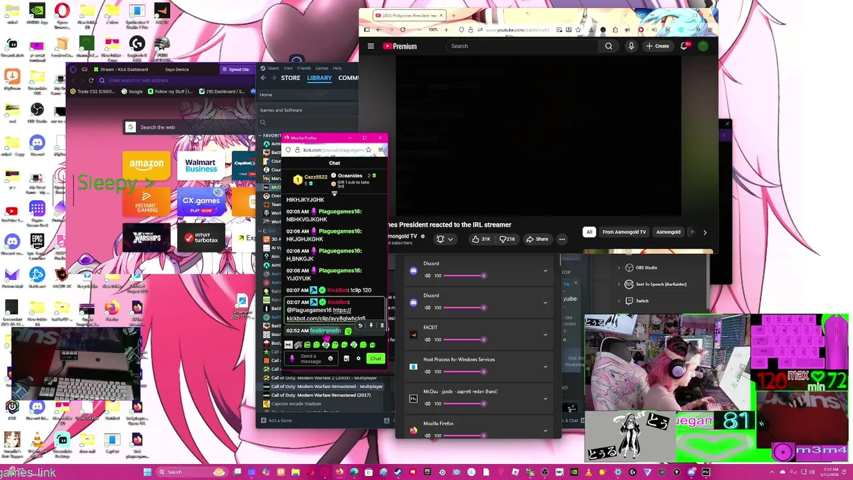Click the YouTube search magnifier button
Image resolution: width=853 pixels, height=480 pixels.
click(608, 46)
